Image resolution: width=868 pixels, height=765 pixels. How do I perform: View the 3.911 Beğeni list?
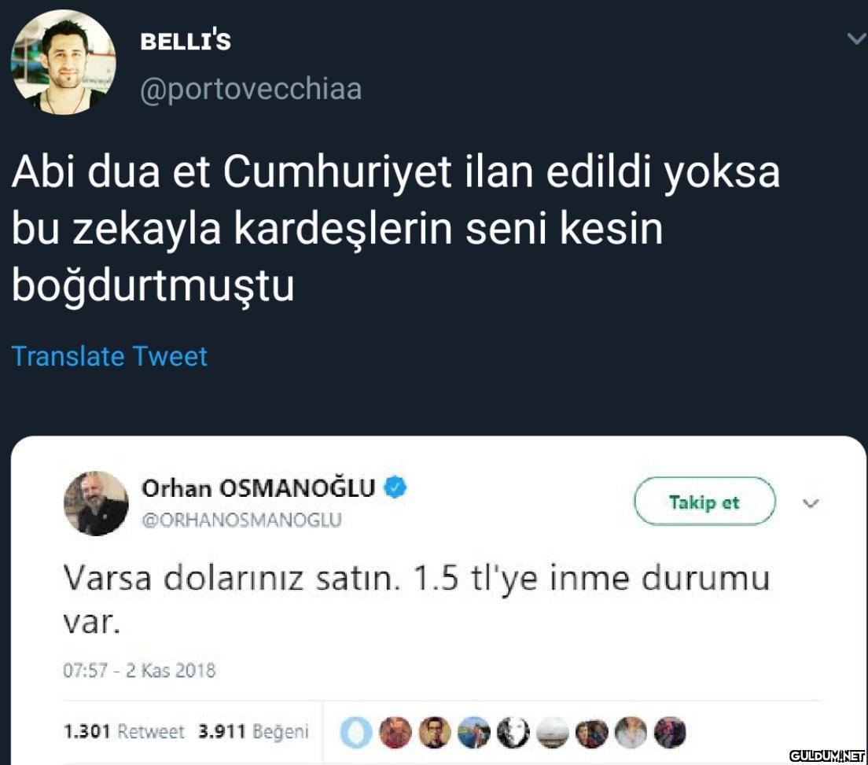253,732
